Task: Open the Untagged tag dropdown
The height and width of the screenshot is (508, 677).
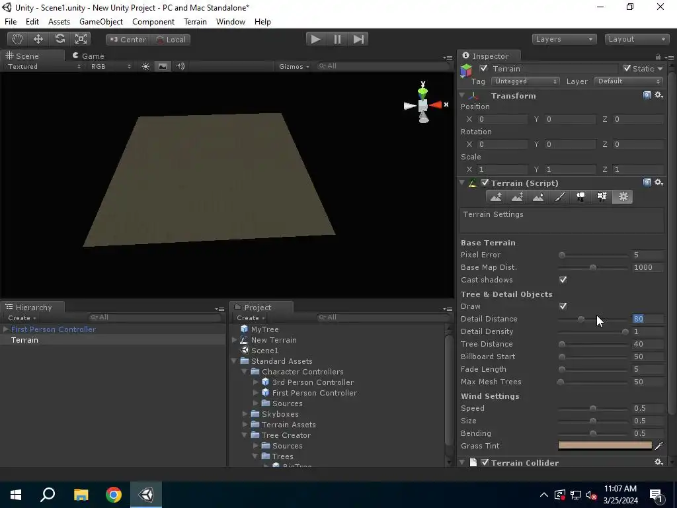Action: [x=525, y=81]
